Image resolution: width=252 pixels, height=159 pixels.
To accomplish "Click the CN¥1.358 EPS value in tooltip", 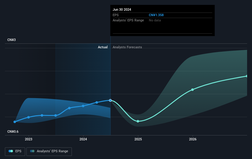I will (x=156, y=15).
